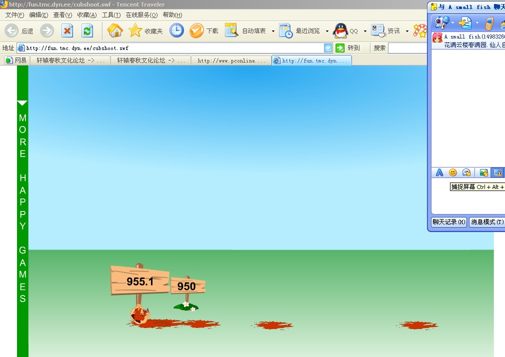Click the Back navigation arrow button
The width and height of the screenshot is (505, 357).
click(x=12, y=31)
